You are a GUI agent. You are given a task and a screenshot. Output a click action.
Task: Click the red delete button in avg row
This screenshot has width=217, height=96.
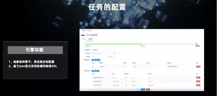[x=198, y=78]
